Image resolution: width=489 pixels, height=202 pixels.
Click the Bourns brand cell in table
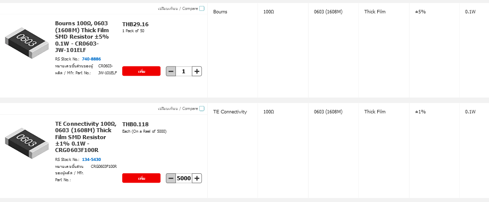220,12
